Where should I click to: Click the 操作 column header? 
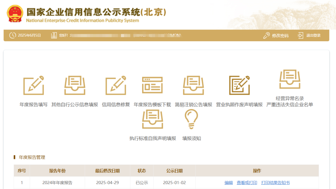[257, 171]
